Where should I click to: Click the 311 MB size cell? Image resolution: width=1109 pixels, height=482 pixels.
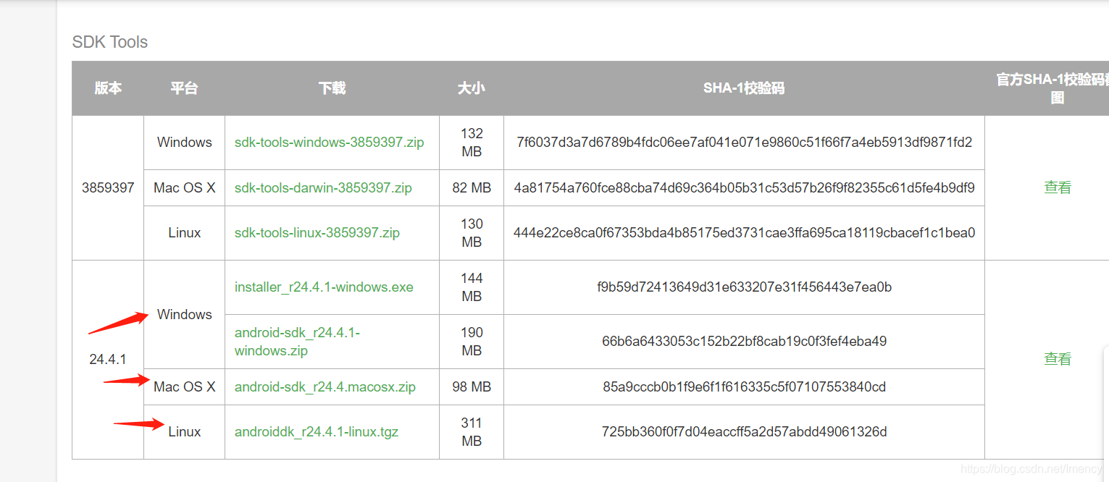pos(472,432)
